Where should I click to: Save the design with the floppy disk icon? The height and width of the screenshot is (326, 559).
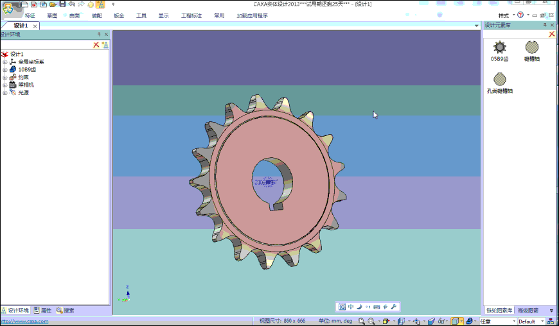click(x=62, y=4)
